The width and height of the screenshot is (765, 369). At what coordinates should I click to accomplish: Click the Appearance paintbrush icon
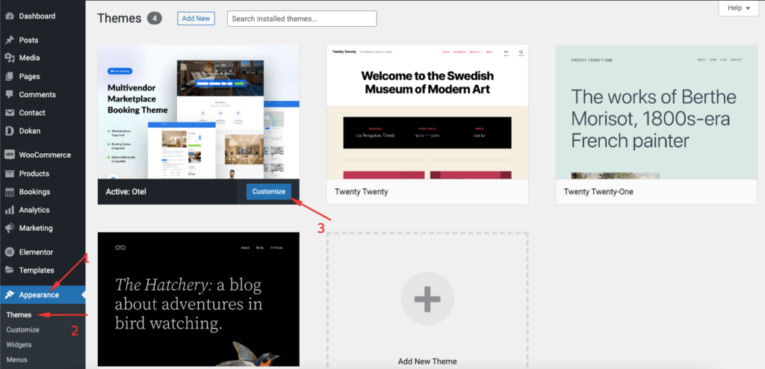click(x=9, y=295)
